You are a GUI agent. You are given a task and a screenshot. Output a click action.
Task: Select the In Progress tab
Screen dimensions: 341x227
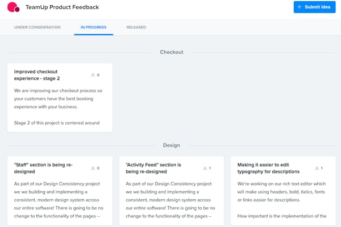tap(93, 27)
